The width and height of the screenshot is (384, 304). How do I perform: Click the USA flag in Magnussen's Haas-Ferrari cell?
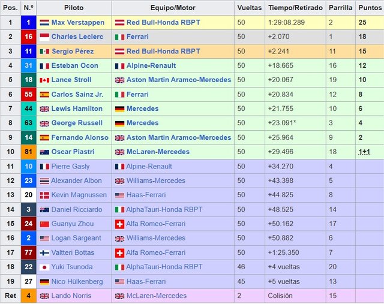pos(119,195)
